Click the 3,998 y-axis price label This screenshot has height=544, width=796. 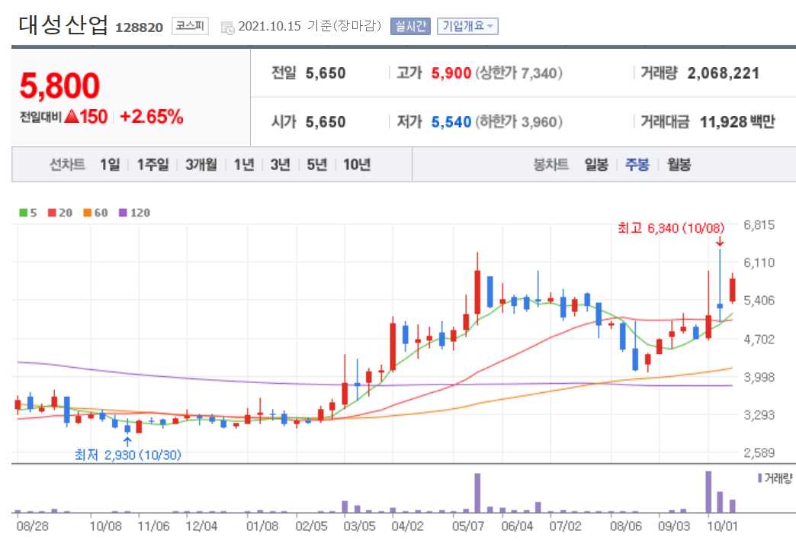click(x=759, y=377)
